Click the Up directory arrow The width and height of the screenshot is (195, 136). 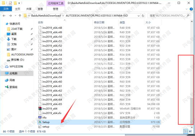coord(20,16)
